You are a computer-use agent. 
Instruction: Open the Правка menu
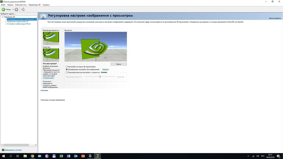[10, 5]
